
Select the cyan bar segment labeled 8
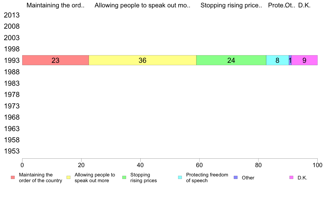tap(277, 60)
